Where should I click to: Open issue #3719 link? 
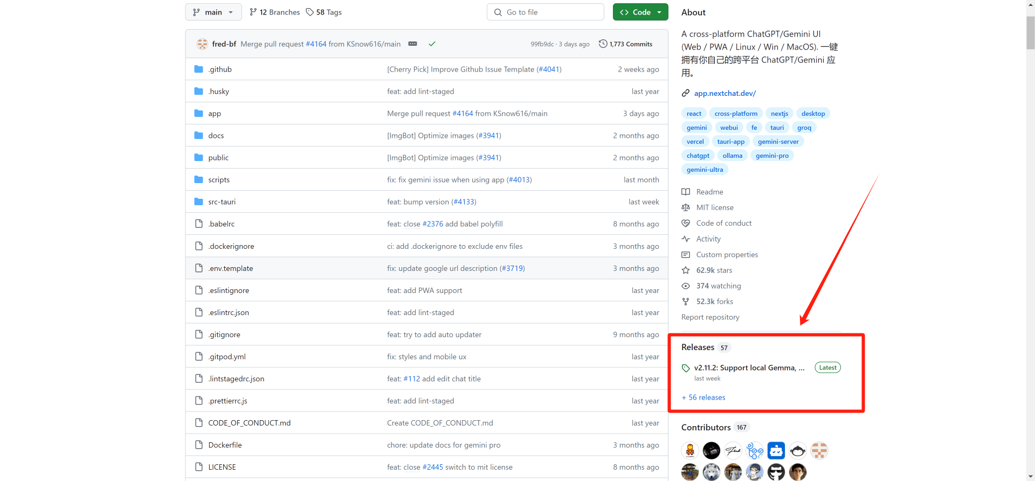(x=512, y=268)
